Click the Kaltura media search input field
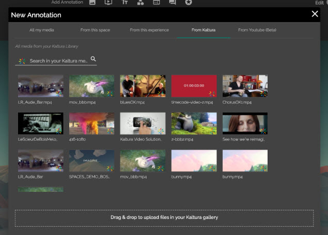This screenshot has width=328, height=235. pos(58,61)
